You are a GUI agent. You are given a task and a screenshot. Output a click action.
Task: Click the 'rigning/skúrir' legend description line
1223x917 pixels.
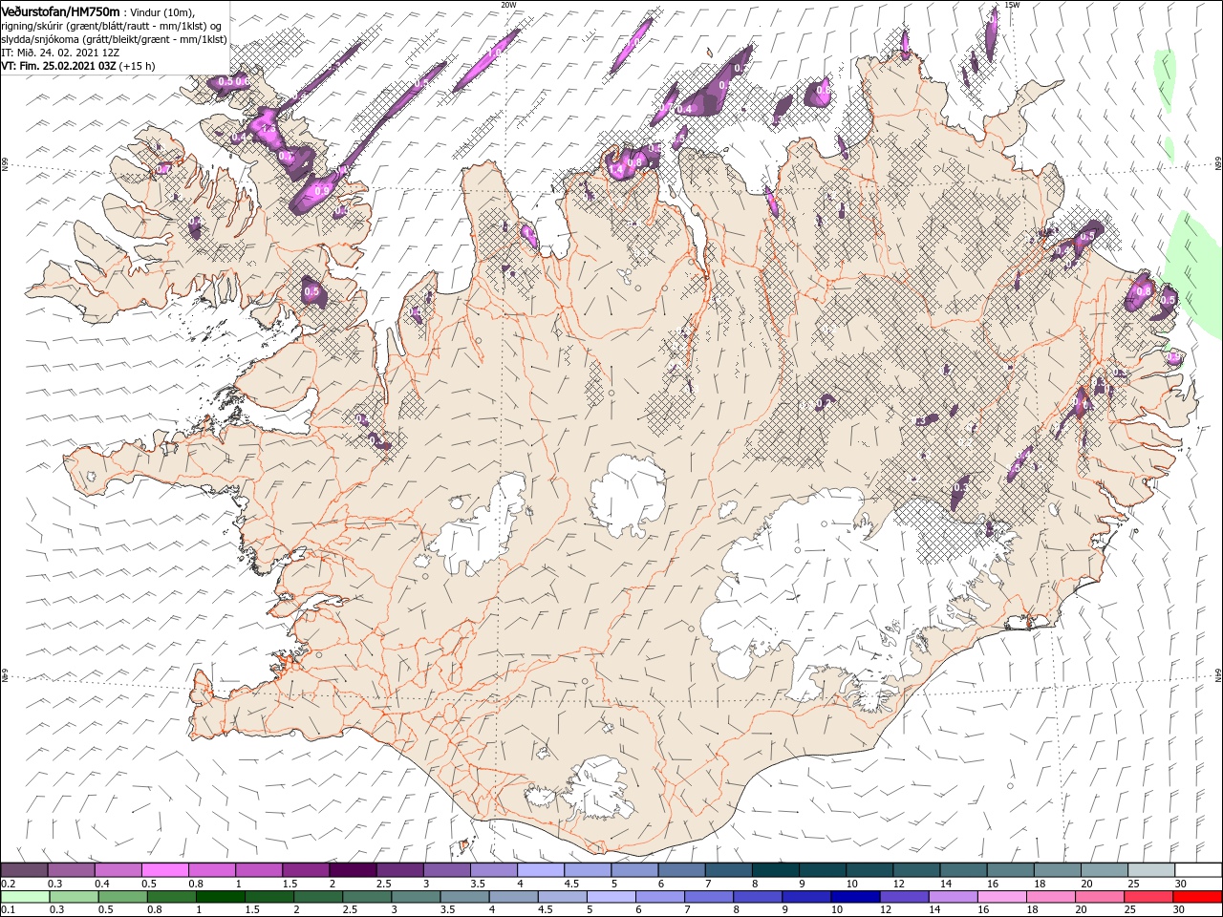click(x=113, y=26)
